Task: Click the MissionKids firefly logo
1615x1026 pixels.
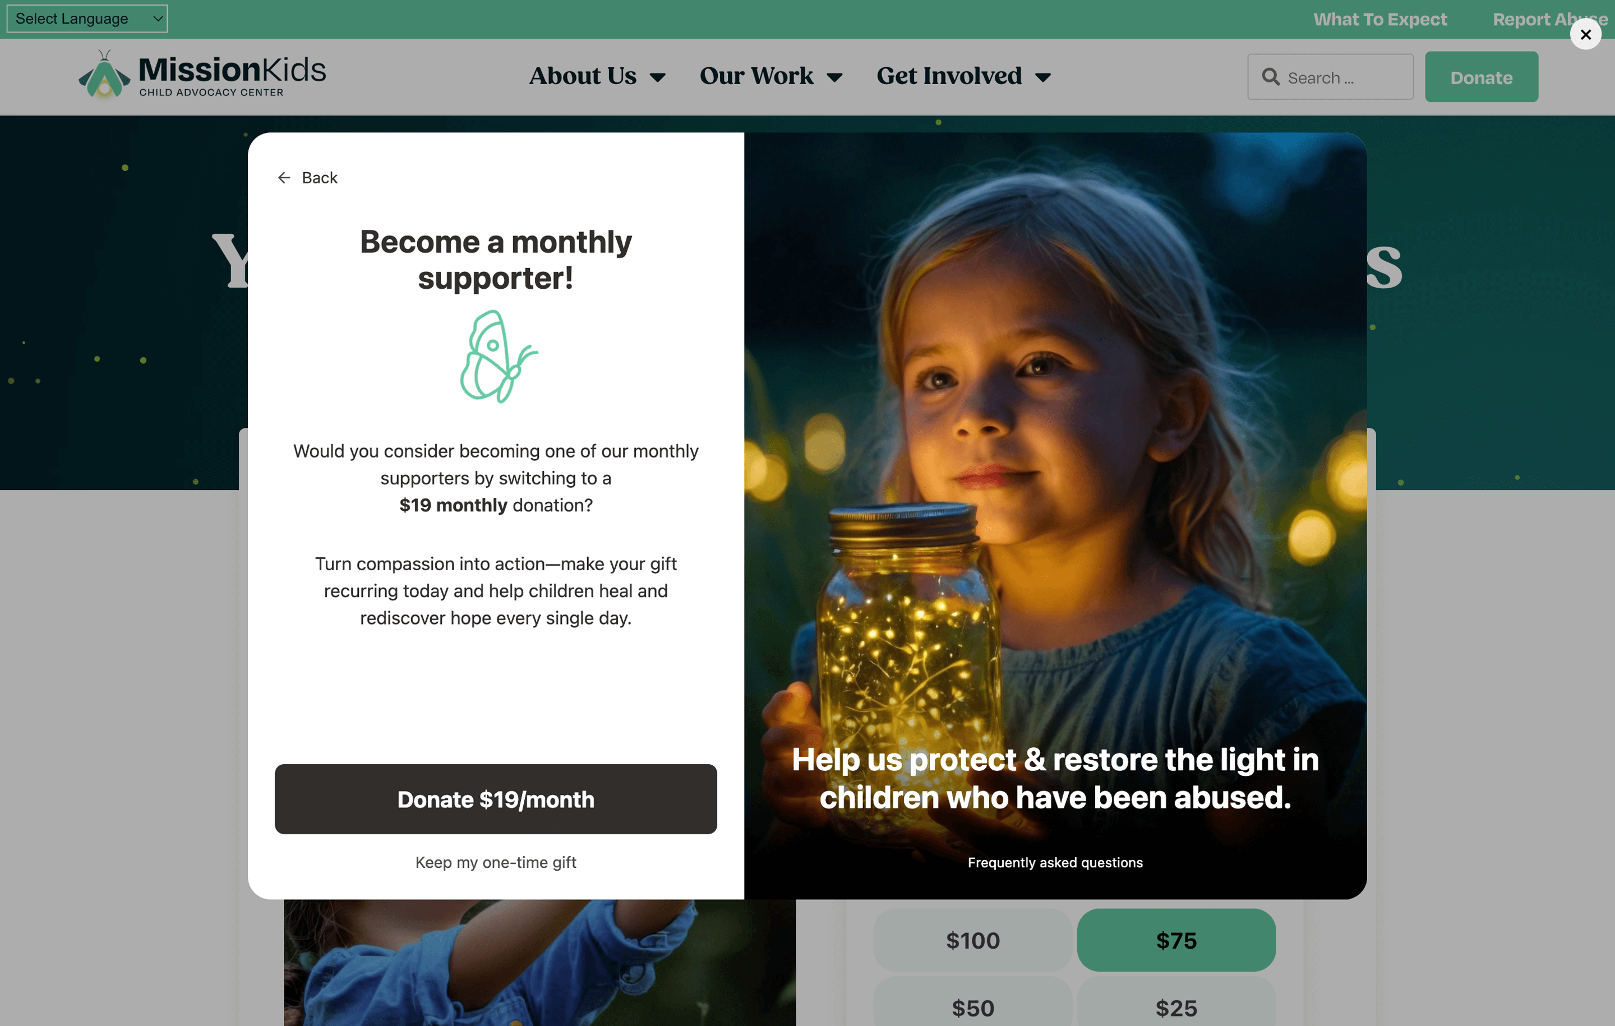Action: click(x=104, y=75)
